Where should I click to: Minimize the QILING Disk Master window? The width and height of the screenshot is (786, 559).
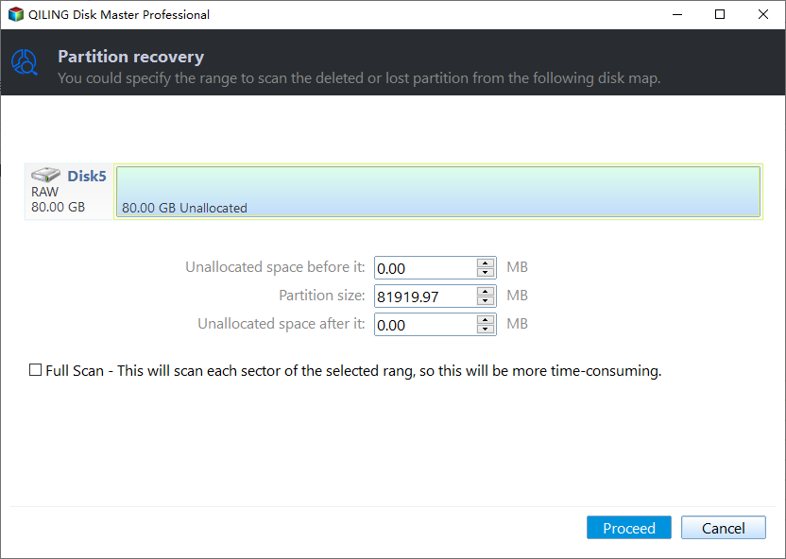(x=677, y=14)
